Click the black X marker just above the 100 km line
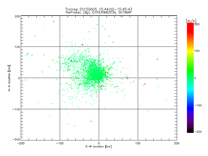Viewport: 208px width, 156px height. click(x=82, y=45)
